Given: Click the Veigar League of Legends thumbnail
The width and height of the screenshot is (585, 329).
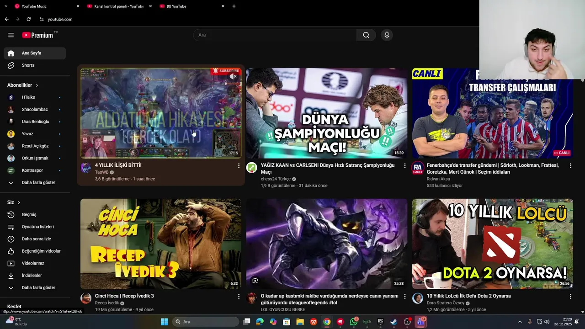Looking at the screenshot, I should (327, 244).
